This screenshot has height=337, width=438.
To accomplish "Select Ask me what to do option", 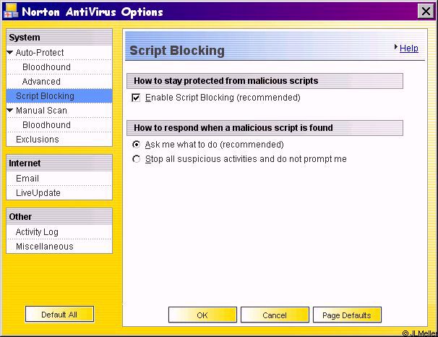I will click(x=136, y=145).
